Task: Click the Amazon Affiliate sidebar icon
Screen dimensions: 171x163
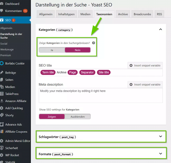Action: click(2, 101)
